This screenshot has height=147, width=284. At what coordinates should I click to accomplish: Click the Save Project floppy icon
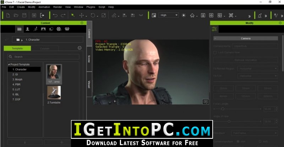point(24,15)
